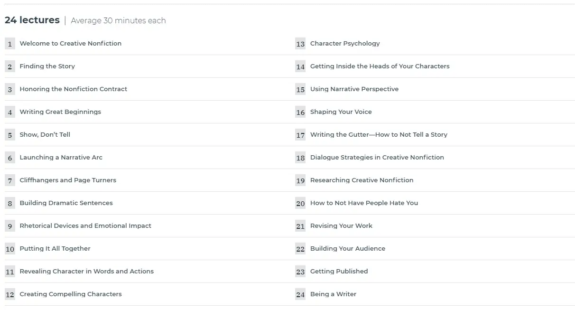This screenshot has height=310, width=575.
Task: Click the number 5 badge beside Show, Don't Tell
Action: pos(10,135)
